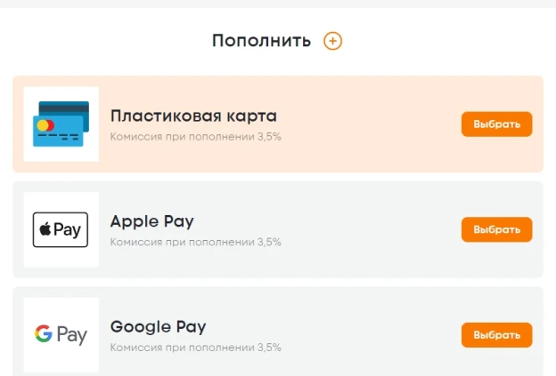Click the apple symbol in Apple Pay logo

(45, 229)
